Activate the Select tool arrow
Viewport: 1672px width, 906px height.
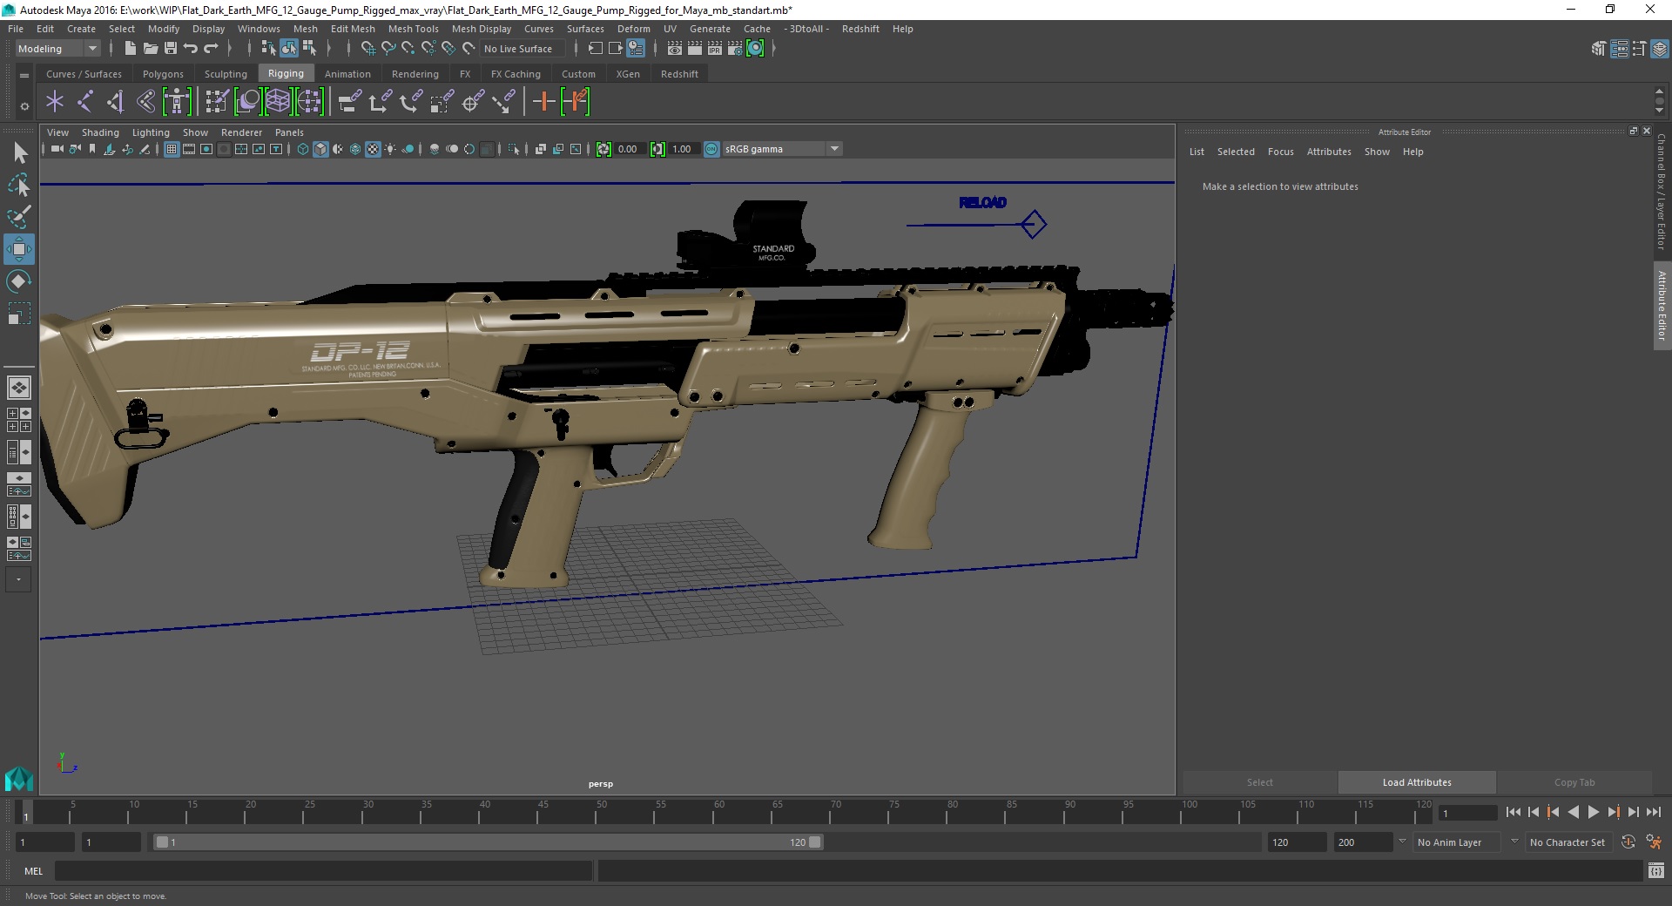pos(19,153)
